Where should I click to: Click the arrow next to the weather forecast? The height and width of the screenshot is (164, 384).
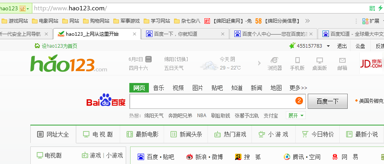pyautogui.click(x=259, y=64)
